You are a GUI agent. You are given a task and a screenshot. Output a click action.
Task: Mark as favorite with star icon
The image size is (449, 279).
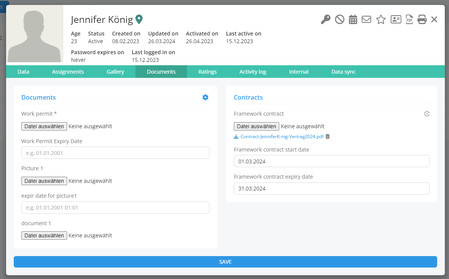tap(381, 19)
